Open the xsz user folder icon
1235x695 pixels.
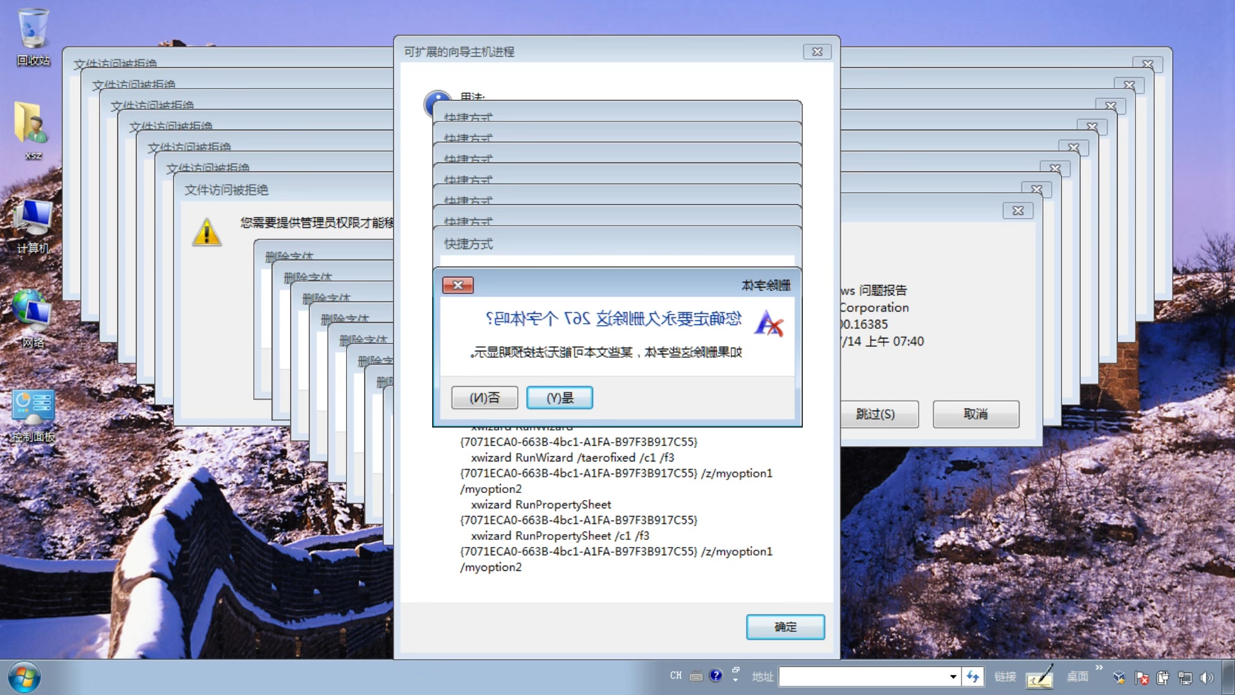tap(33, 130)
